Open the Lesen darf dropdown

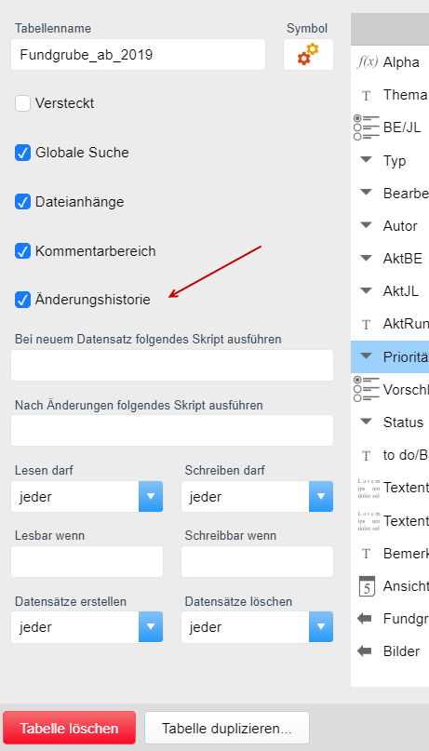tap(87, 497)
